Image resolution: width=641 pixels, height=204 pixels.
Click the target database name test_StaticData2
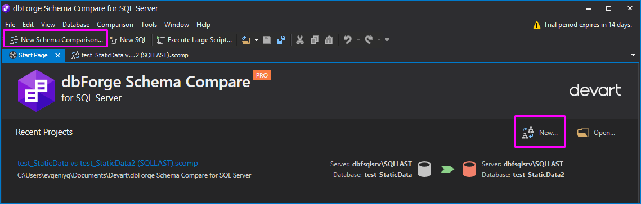pos(539,175)
